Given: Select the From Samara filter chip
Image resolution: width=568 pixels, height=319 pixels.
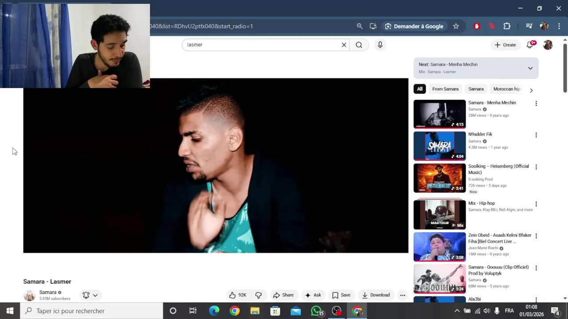Looking at the screenshot, I should pyautogui.click(x=445, y=89).
